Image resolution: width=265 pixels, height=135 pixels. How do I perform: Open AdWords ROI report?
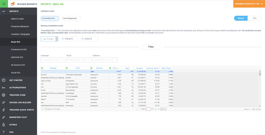coord(17,57)
